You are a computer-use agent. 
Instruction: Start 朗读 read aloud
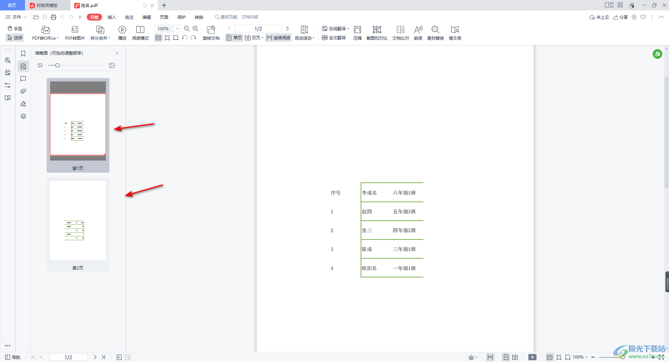(x=418, y=33)
